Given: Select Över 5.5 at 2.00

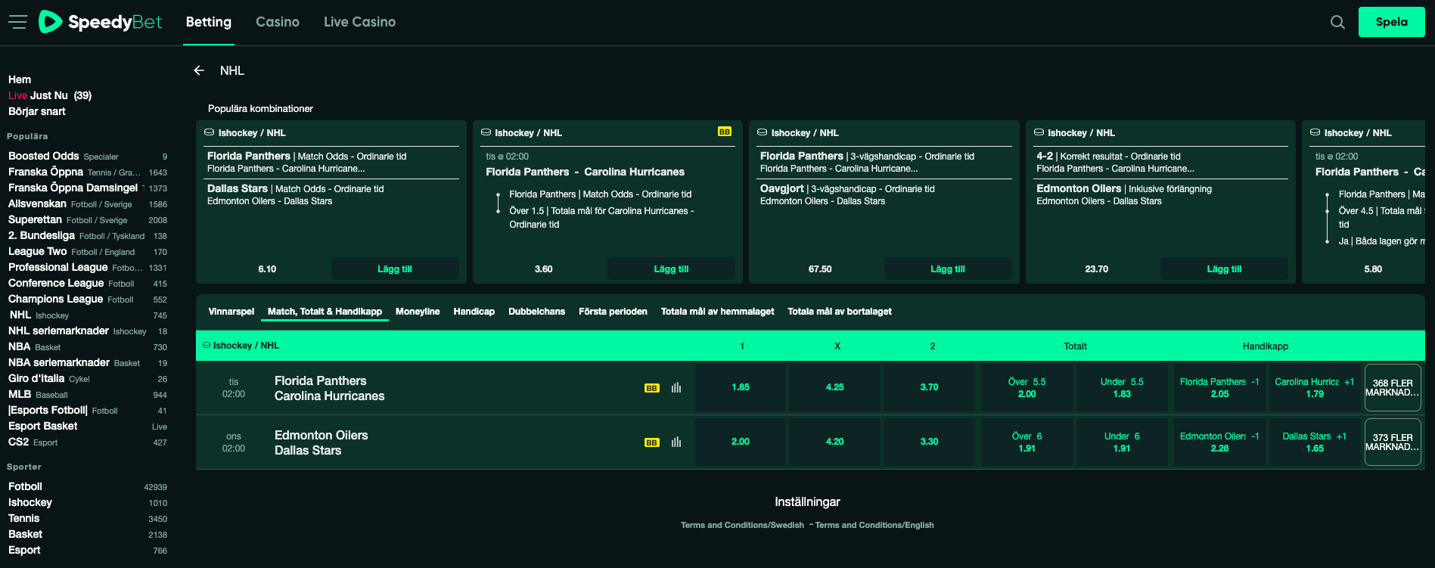Looking at the screenshot, I should (x=1027, y=387).
